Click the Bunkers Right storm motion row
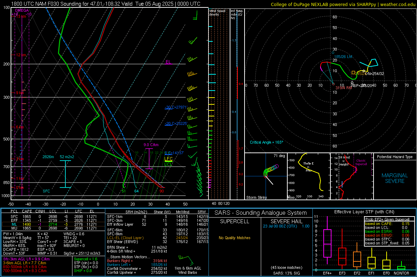 coord(137,261)
